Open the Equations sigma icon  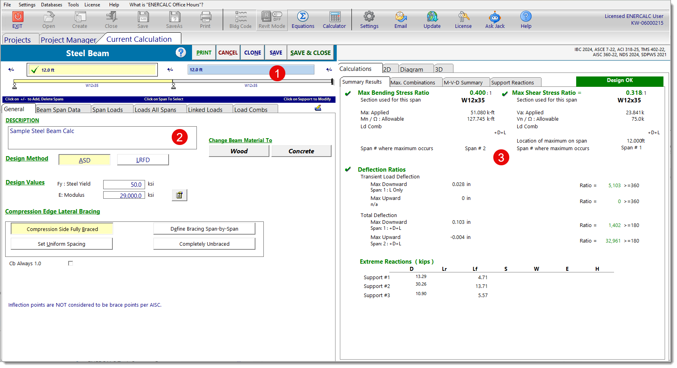pyautogui.click(x=303, y=17)
